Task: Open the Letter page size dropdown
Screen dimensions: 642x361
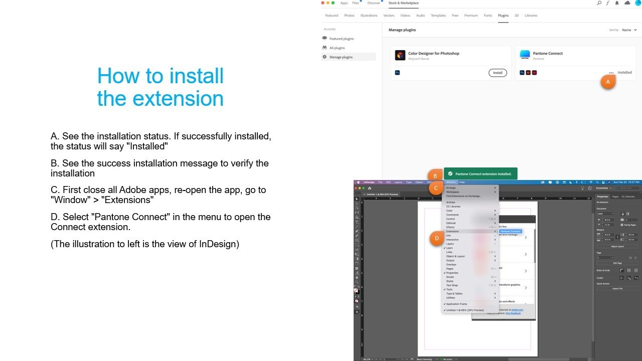Action: pos(605,214)
